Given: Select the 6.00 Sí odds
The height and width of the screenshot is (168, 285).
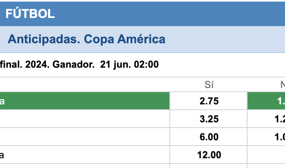Looking at the screenshot, I should [x=208, y=137].
